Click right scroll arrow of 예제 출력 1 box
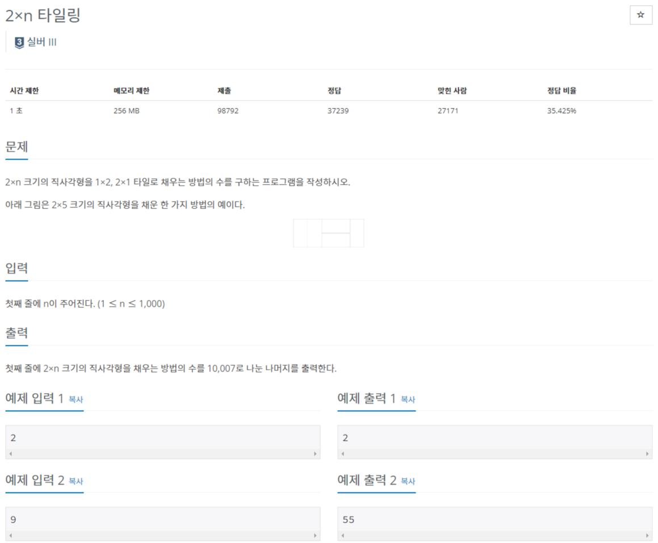658x543 pixels. click(x=647, y=454)
